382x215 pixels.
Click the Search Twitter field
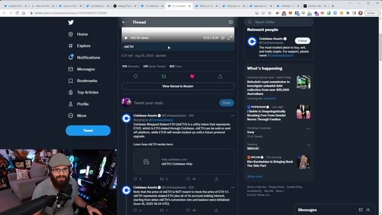click(x=279, y=22)
